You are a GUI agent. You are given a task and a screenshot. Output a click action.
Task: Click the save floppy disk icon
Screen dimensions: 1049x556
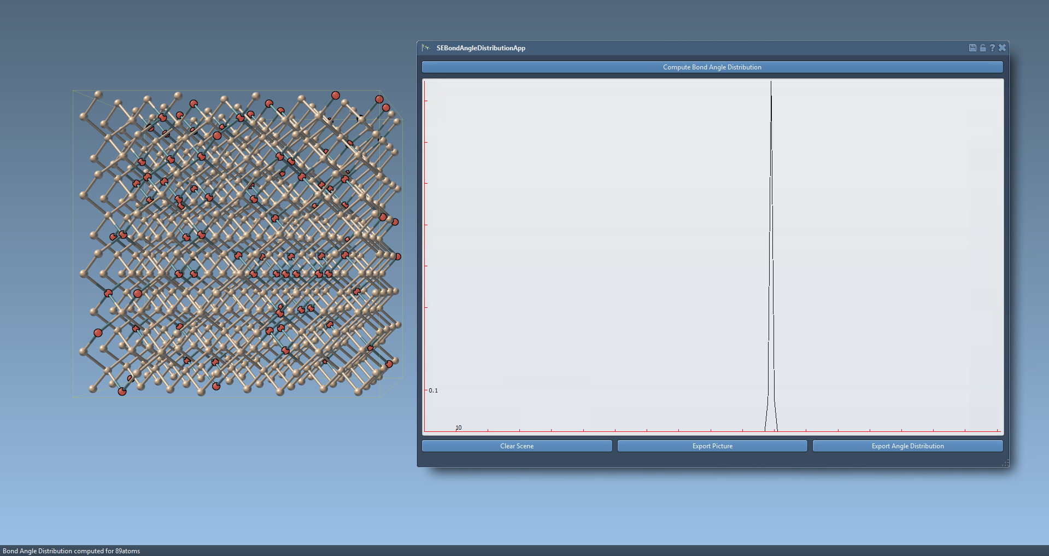972,48
